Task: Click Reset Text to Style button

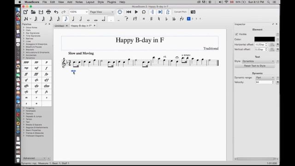Action: coord(255,65)
